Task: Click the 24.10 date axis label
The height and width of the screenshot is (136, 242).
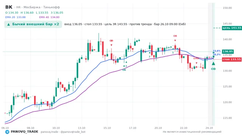Action: pos(209,128)
